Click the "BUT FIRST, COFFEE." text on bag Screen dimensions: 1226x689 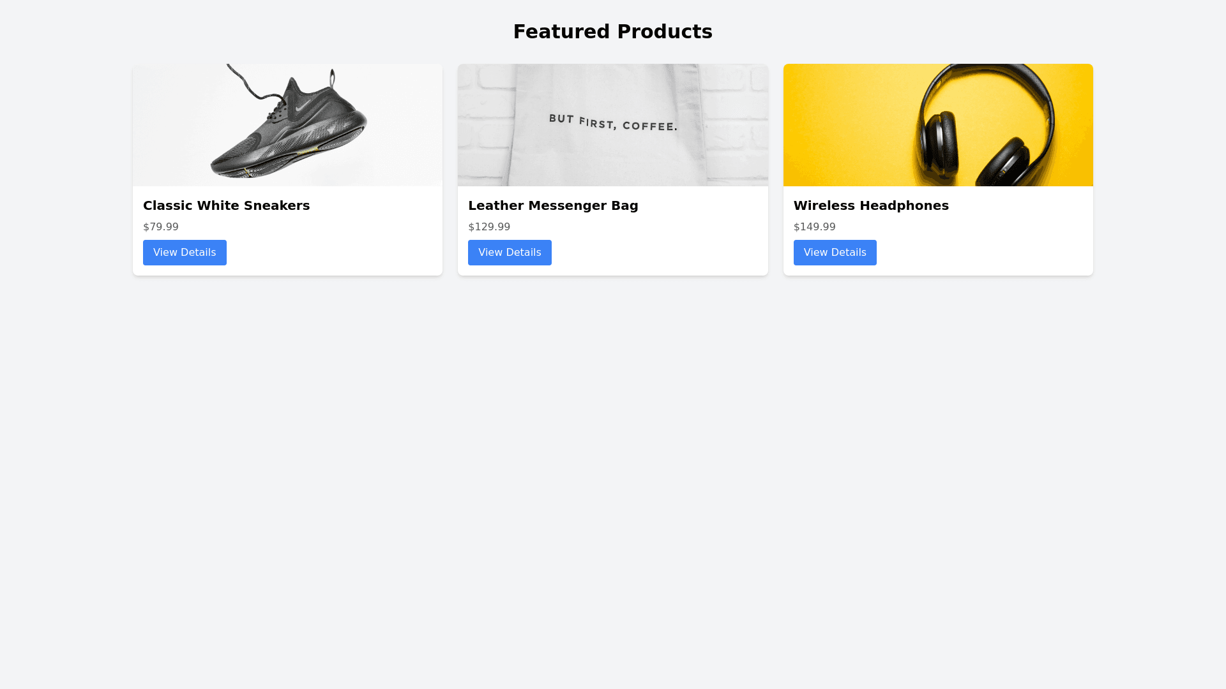coord(612,122)
